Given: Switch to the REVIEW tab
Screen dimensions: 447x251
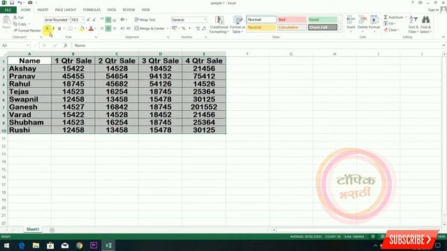Looking at the screenshot, I should click(x=129, y=10).
